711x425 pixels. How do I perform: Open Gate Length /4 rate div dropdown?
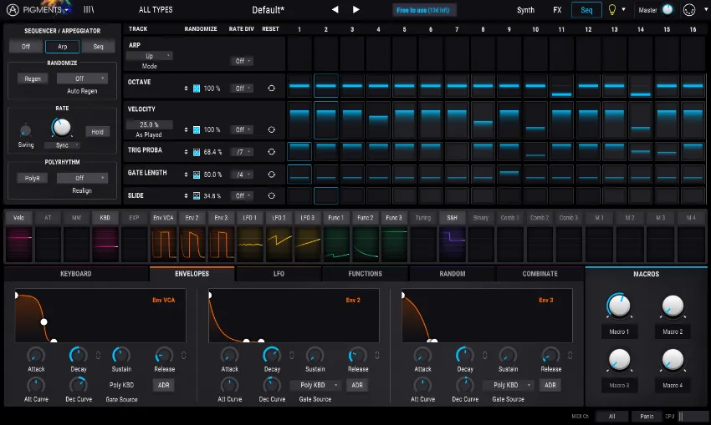click(242, 175)
